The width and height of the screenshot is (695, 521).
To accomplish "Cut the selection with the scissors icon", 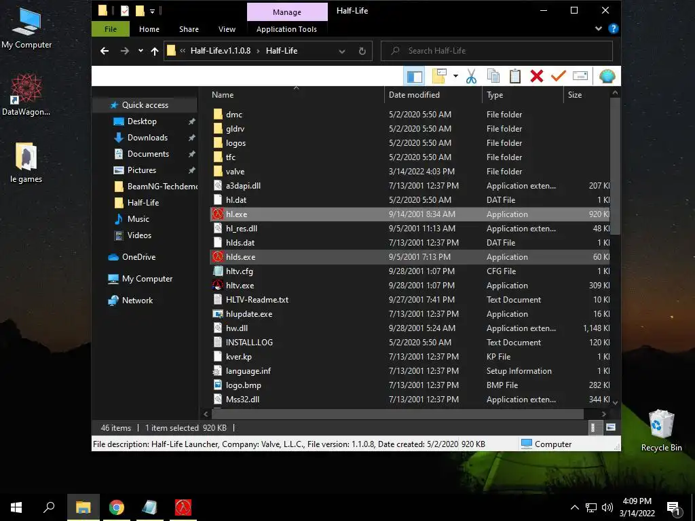I will pos(471,76).
